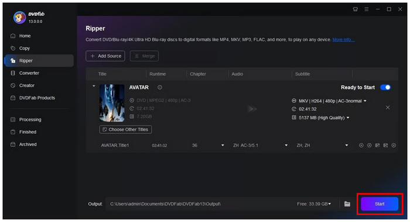View the Processing task list
This screenshot has height=222, width=410.
click(x=30, y=120)
